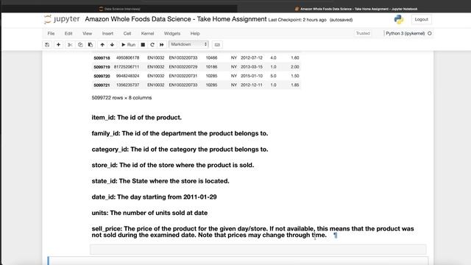Open the Cell menu
The image size is (471, 265).
point(127,33)
